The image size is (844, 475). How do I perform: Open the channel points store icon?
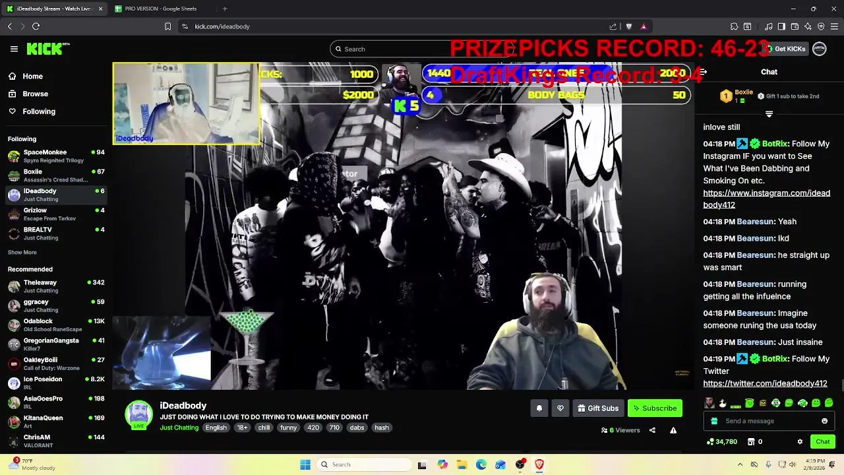(751, 442)
